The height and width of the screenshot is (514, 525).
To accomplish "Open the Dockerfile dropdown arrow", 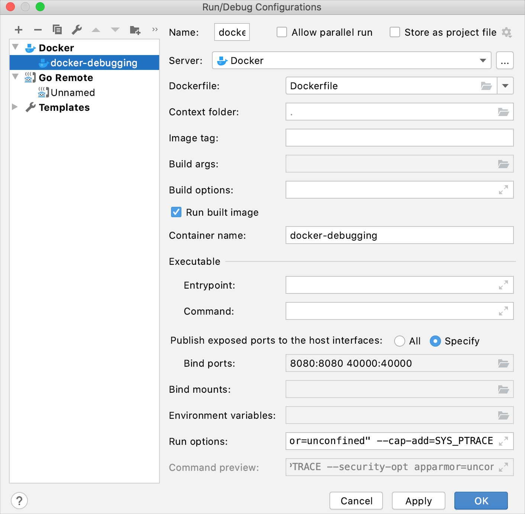I will pyautogui.click(x=505, y=86).
